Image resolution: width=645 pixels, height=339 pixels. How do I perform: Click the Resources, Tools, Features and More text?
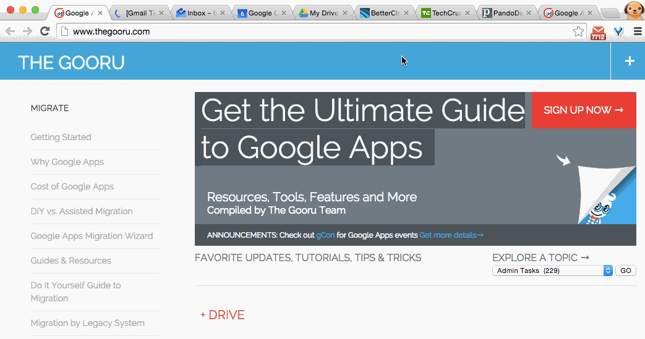[312, 197]
